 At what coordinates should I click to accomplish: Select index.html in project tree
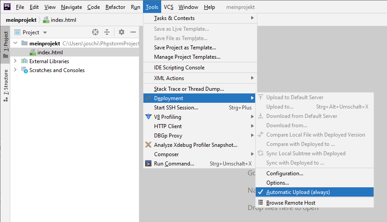[49, 52]
